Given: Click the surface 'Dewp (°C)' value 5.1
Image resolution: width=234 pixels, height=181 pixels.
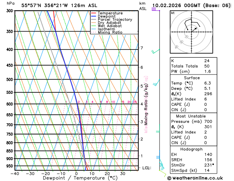Looking at the screenshot, I should pos(208,89).
